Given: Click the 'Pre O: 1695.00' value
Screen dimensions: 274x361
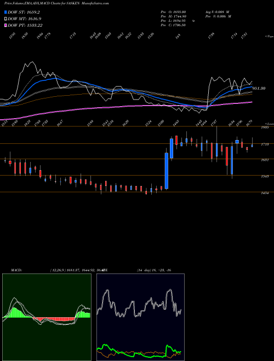Looking at the screenshot, I should click(x=173, y=12).
